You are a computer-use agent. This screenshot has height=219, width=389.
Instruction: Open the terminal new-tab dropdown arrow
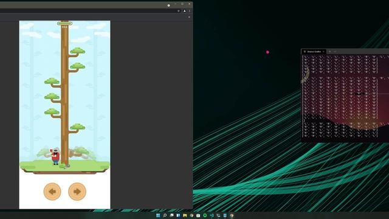335,52
